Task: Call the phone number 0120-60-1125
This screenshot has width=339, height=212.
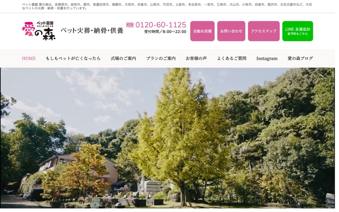Action: 161,25
